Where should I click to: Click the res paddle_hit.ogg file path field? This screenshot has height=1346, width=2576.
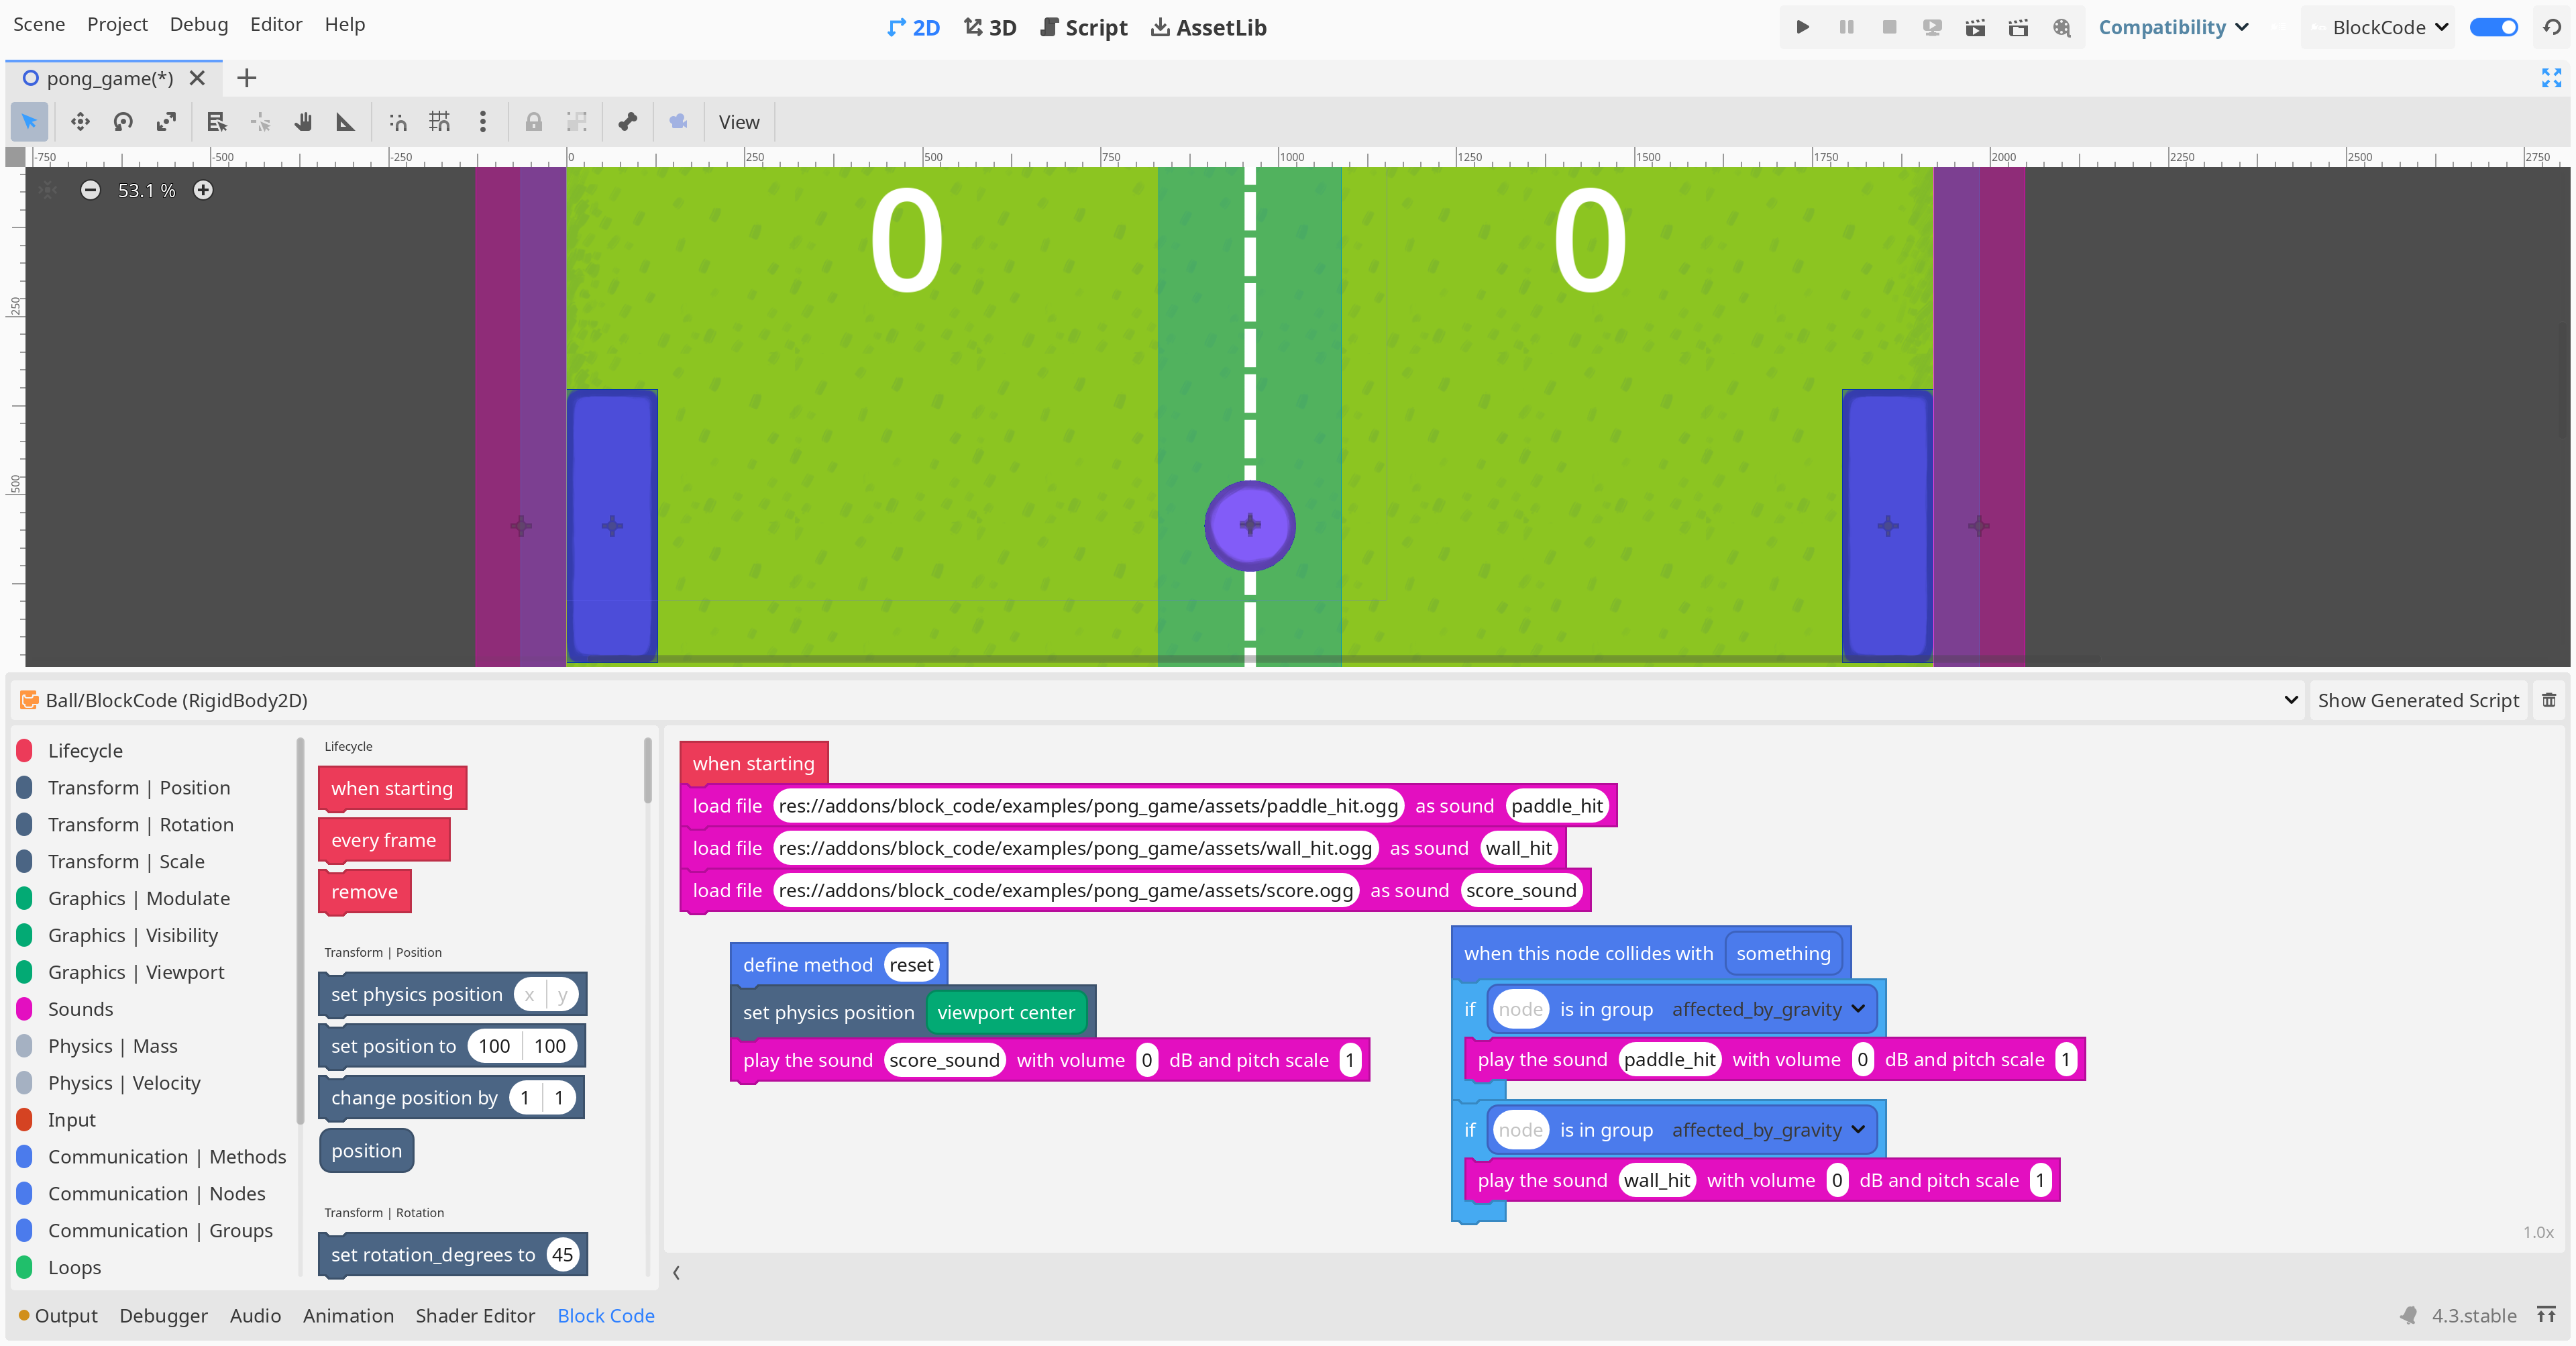click(1087, 806)
